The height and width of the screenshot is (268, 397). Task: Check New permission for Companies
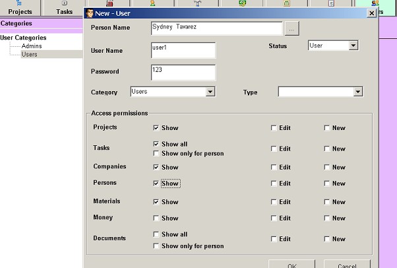click(327, 168)
